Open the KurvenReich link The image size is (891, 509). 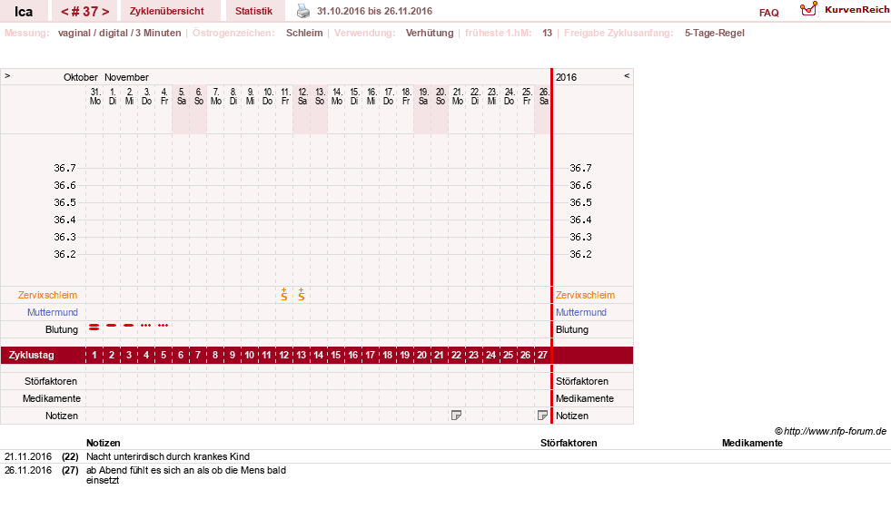856,10
